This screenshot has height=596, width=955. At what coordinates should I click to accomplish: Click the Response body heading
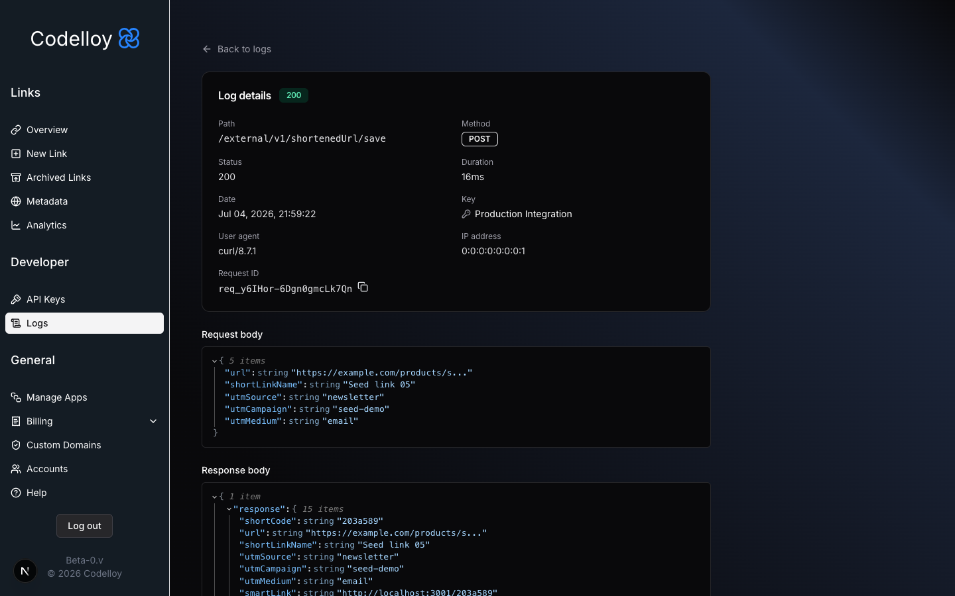click(236, 470)
